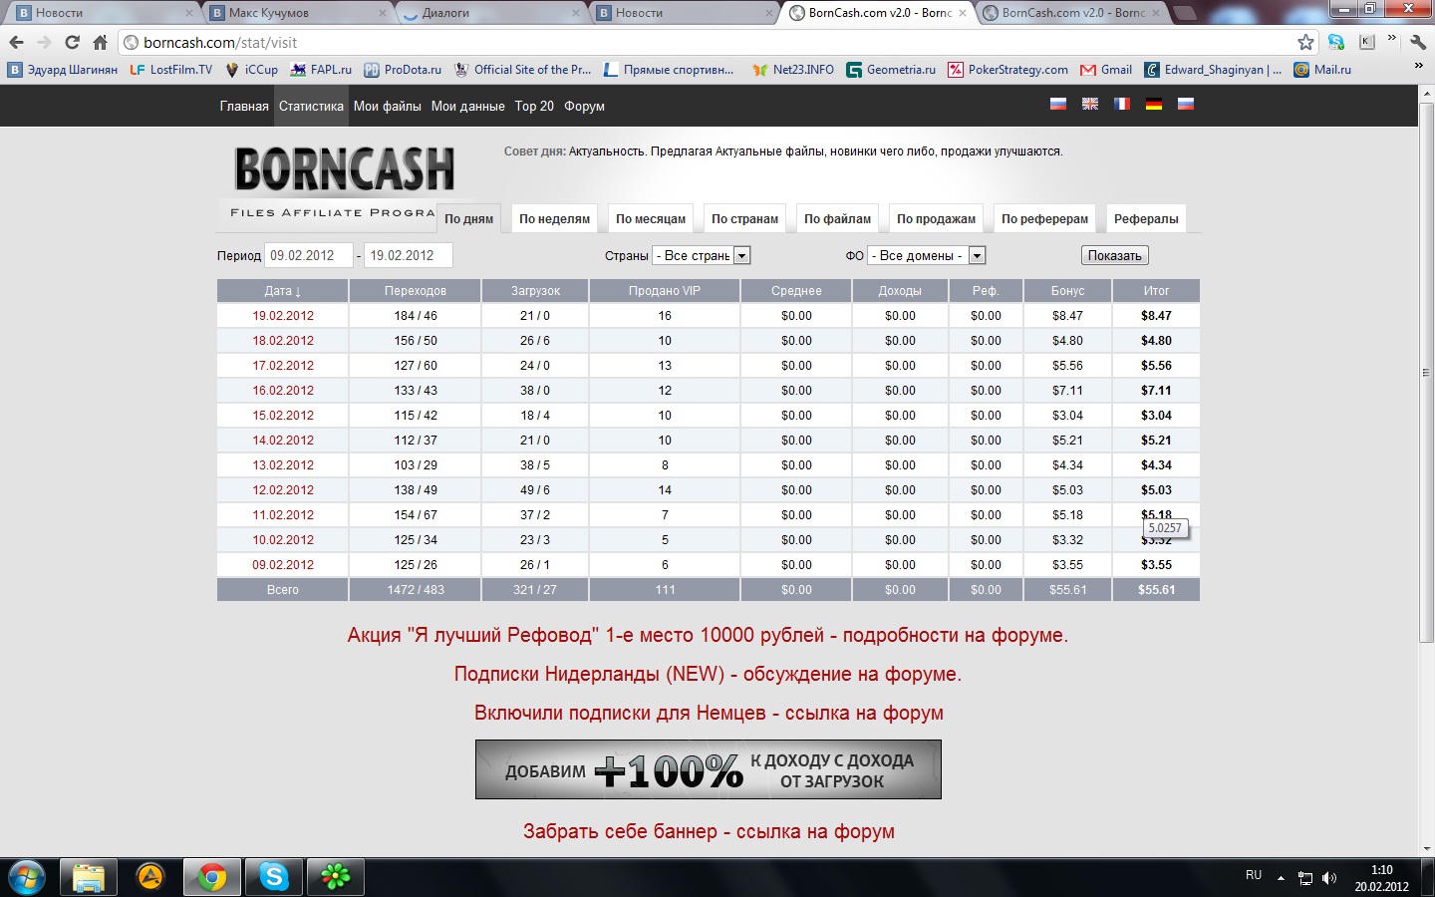1435x897 pixels.
Task: Open the Windows Start menu
Action: 27,877
